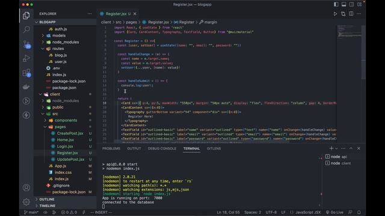Open changes compare icon in editor toolbar
This screenshot has width=385, height=216.
(343, 14)
